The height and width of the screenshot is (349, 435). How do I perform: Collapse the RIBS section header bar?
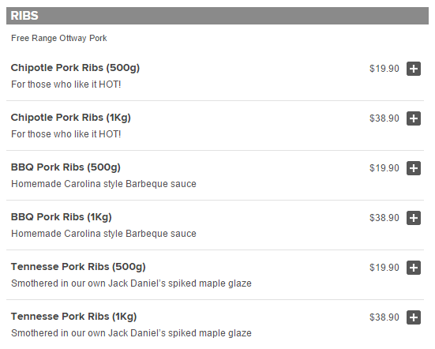pos(218,16)
